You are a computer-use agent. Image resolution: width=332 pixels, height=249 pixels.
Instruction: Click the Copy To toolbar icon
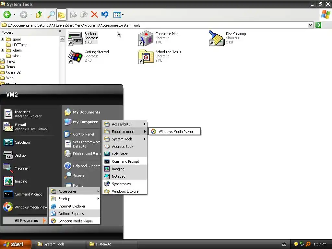[x=84, y=15]
